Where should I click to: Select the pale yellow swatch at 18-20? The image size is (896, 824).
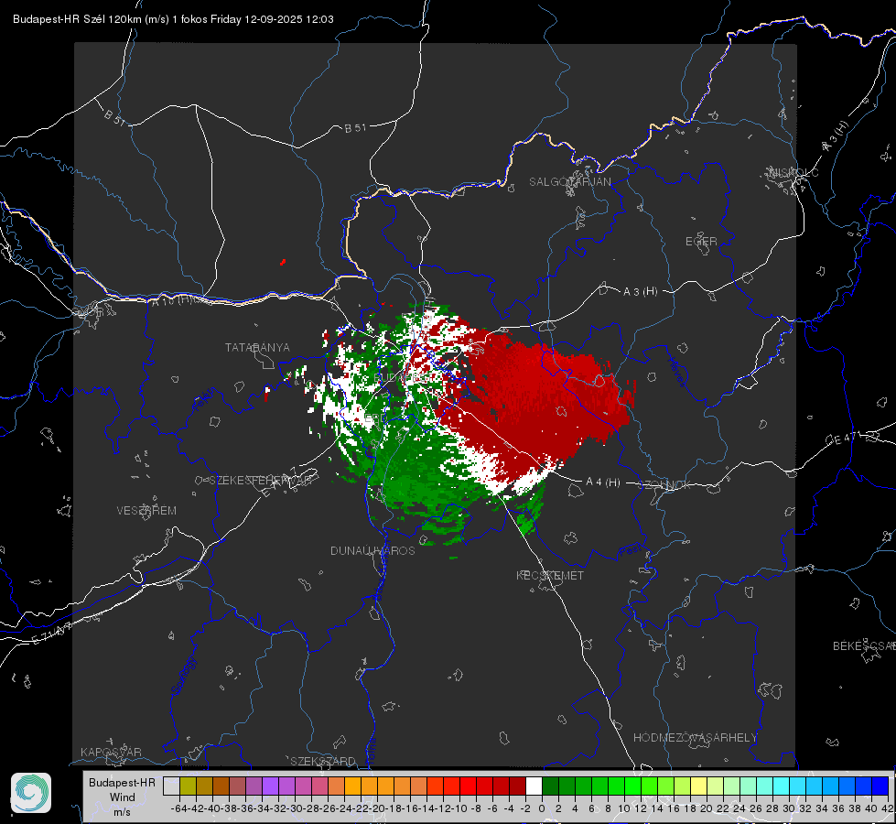[x=698, y=786]
